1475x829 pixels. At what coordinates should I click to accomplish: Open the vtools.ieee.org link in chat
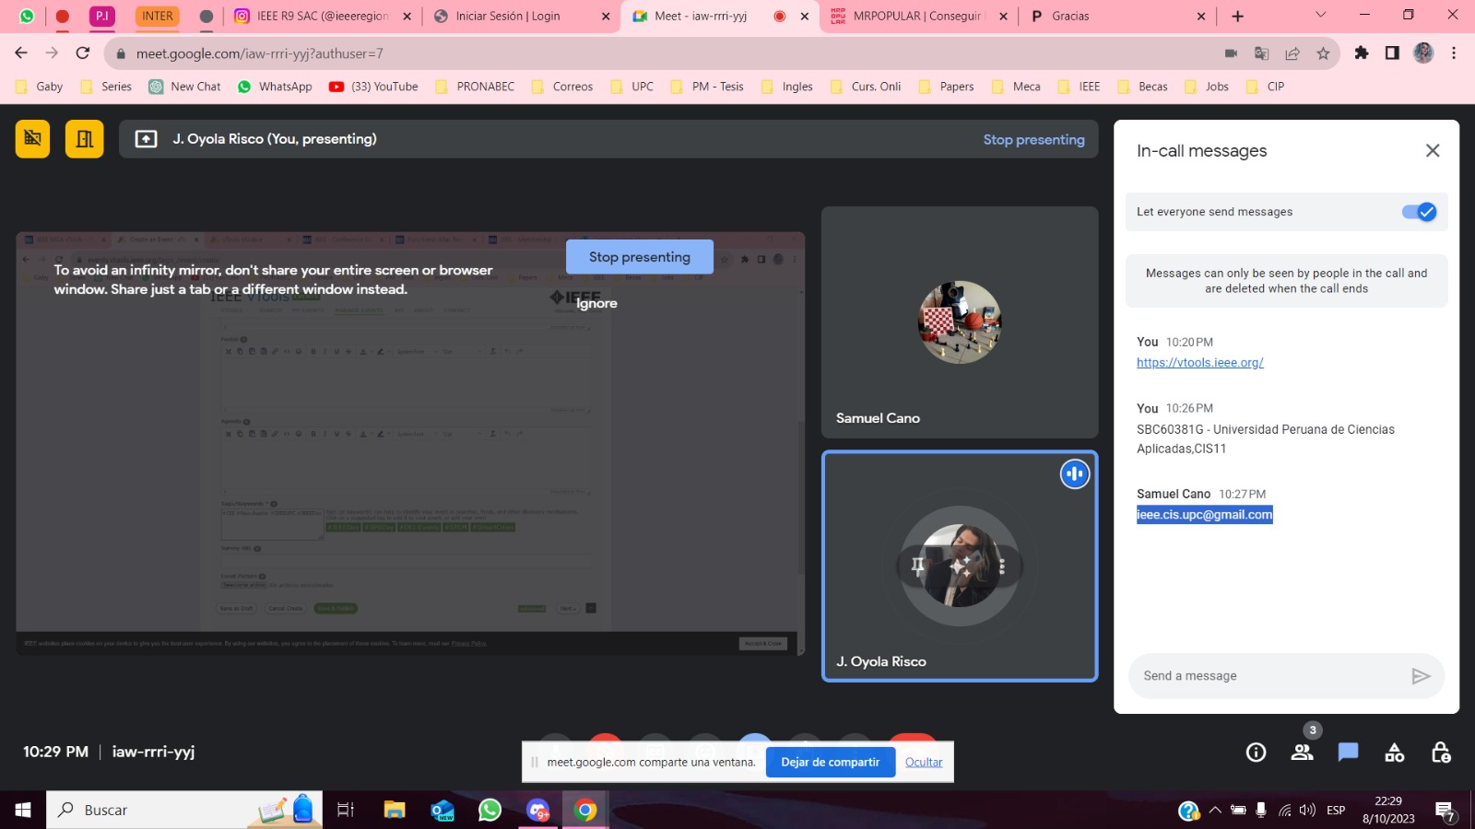click(1199, 363)
